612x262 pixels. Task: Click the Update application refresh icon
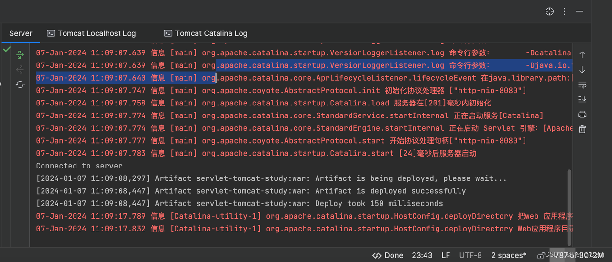click(x=20, y=84)
